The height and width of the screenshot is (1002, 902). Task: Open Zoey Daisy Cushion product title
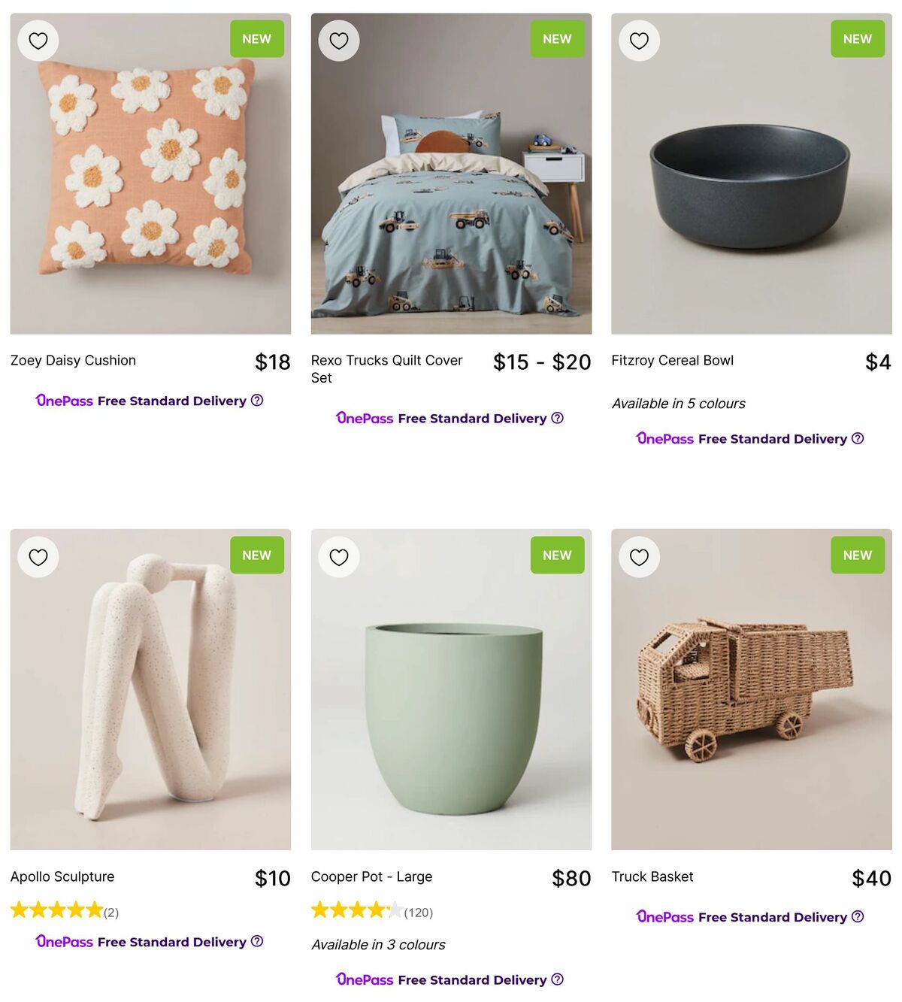(x=74, y=361)
